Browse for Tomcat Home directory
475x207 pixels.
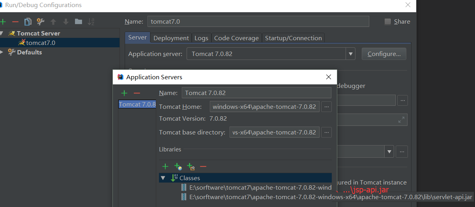click(326, 106)
